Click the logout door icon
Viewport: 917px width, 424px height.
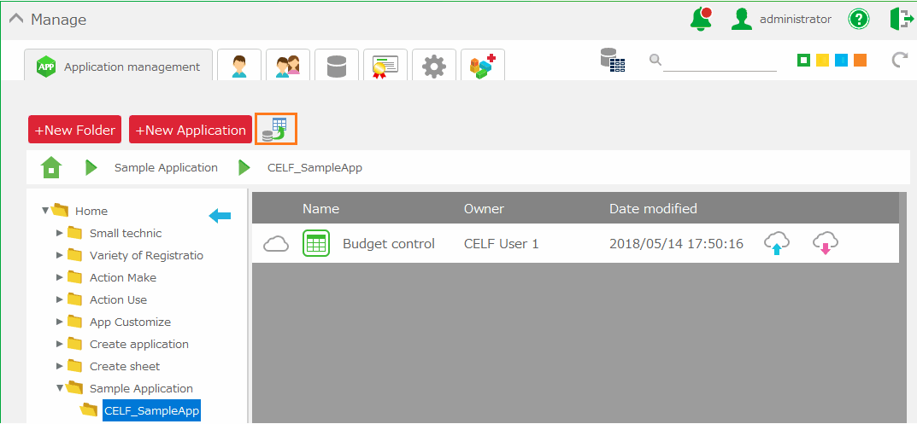pyautogui.click(x=901, y=19)
